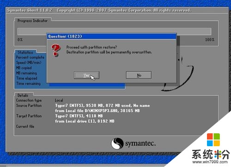
Task: Click the empty progress indicator bar
Action: (114, 31)
